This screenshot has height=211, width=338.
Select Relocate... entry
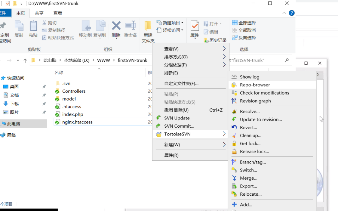(272, 194)
